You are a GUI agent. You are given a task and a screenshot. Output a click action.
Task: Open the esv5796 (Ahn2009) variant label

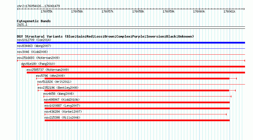click(x=50, y=76)
